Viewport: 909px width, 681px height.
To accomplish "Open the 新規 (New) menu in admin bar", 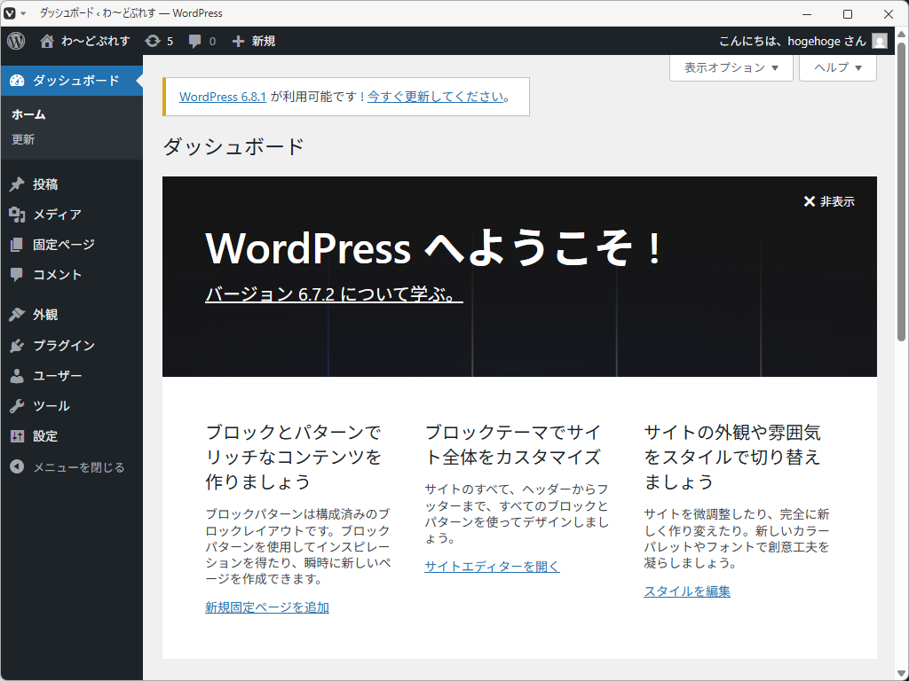I will pyautogui.click(x=254, y=41).
